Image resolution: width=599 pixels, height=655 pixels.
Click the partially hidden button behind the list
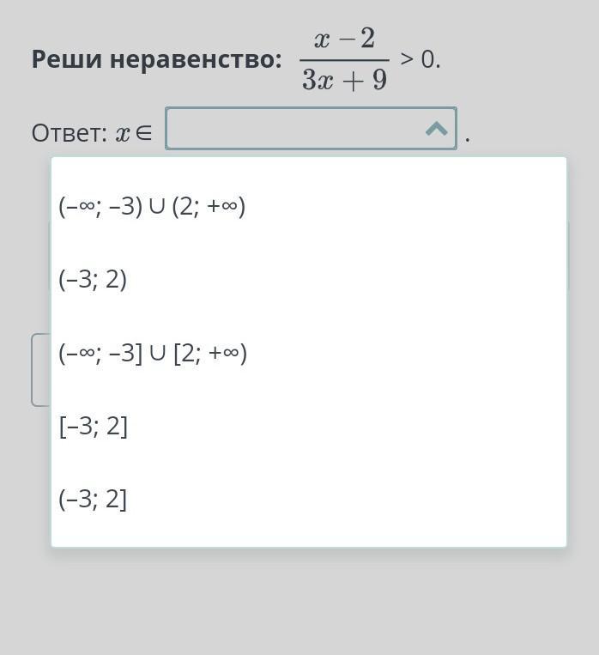point(41,370)
